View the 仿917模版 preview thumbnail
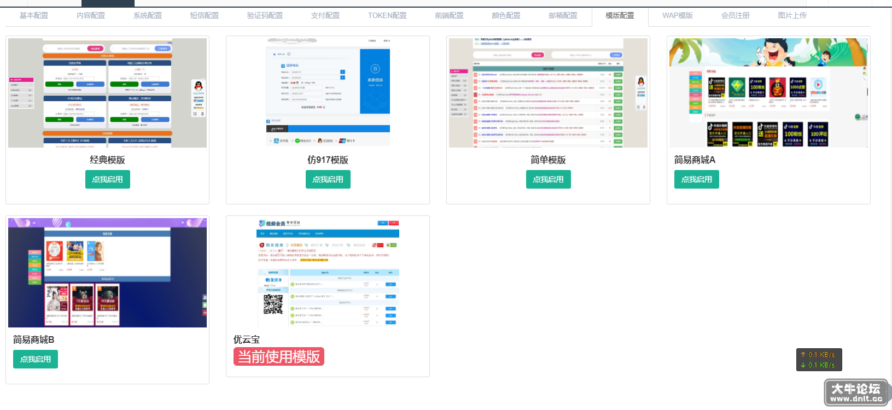 (x=328, y=93)
